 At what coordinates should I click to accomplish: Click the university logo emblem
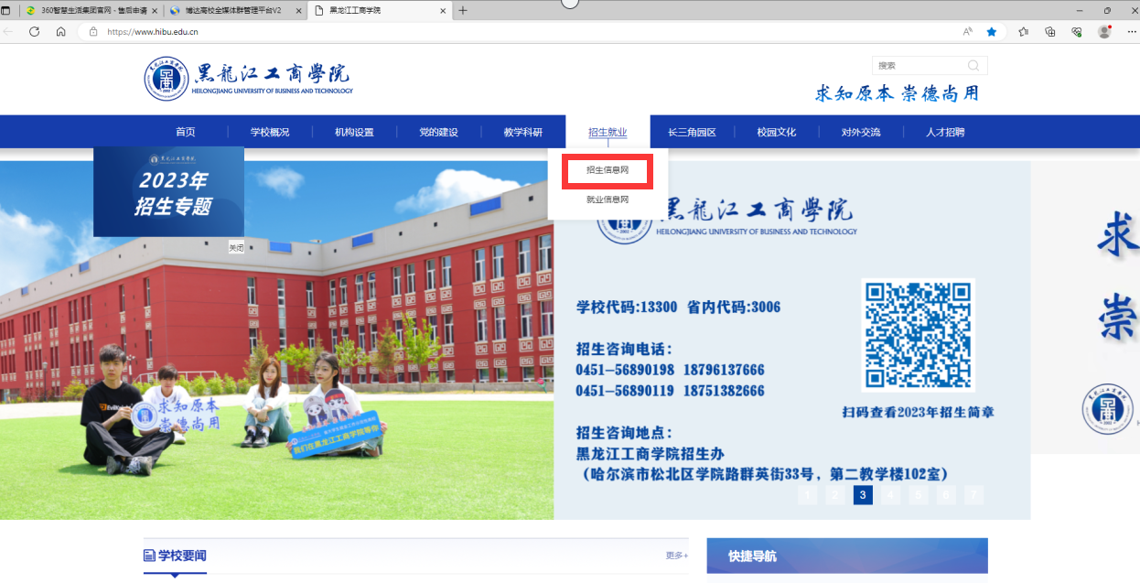coord(166,79)
